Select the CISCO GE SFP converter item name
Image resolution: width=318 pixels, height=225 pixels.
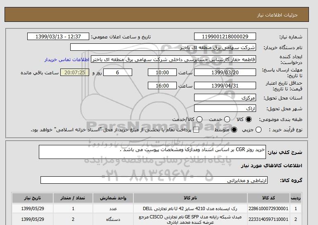point(190,220)
